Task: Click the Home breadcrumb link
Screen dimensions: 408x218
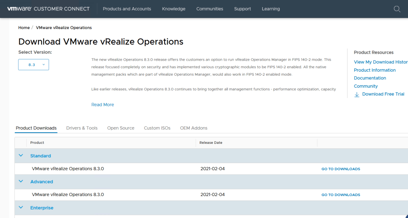Action: click(24, 27)
